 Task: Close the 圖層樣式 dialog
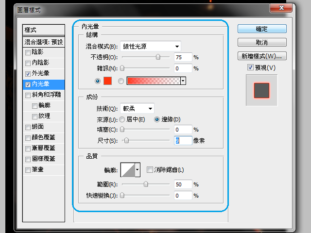[x=281, y=8]
